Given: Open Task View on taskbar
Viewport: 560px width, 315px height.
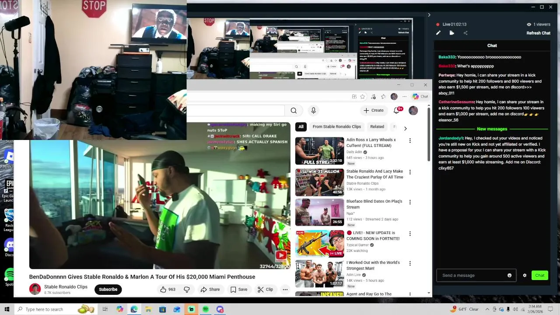Looking at the screenshot, I should pyautogui.click(x=105, y=309).
